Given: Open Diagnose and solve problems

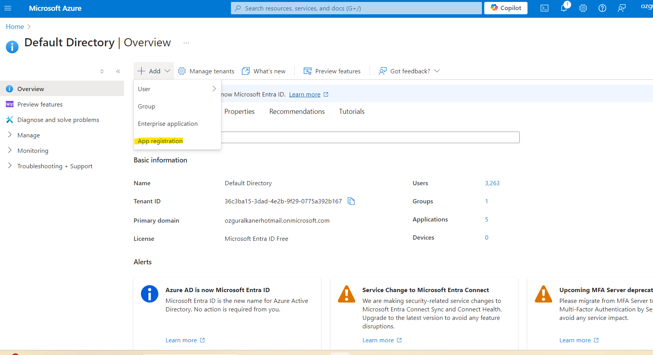Looking at the screenshot, I should [x=58, y=120].
